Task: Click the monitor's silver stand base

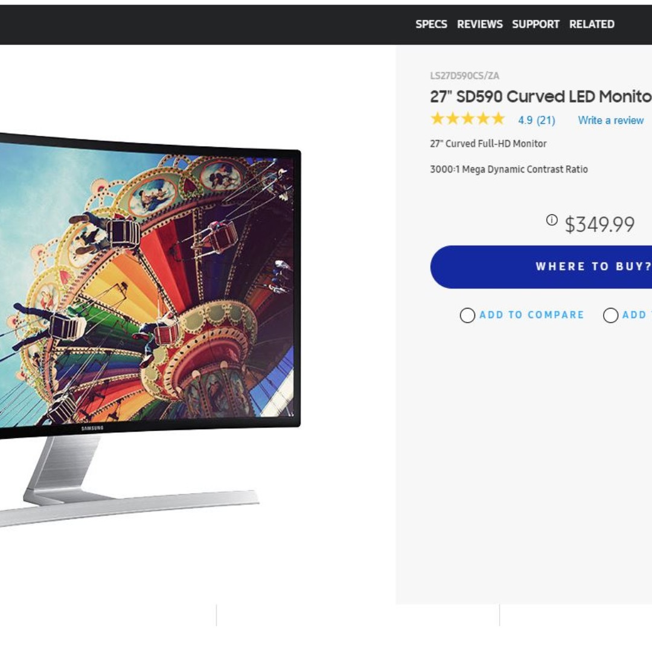Action: 129,505
